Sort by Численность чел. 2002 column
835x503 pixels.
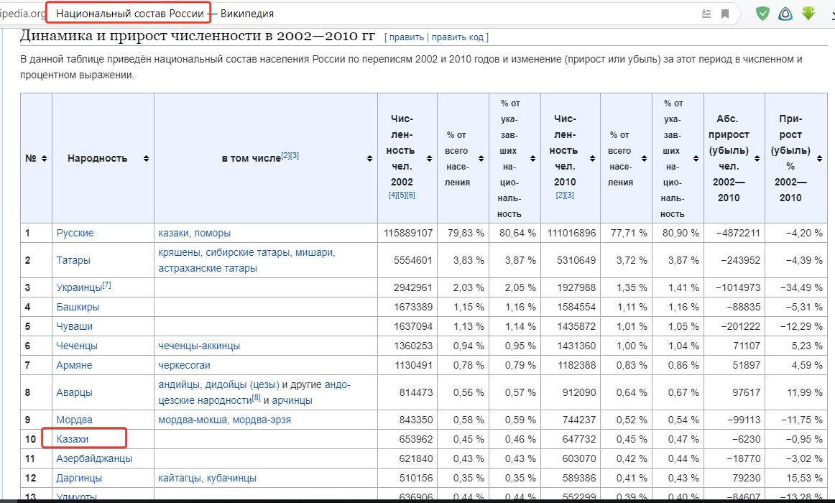pyautogui.click(x=429, y=159)
